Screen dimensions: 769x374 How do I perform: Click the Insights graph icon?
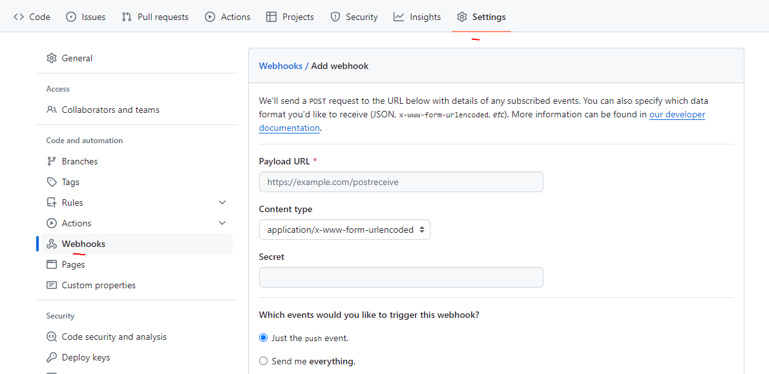point(399,17)
